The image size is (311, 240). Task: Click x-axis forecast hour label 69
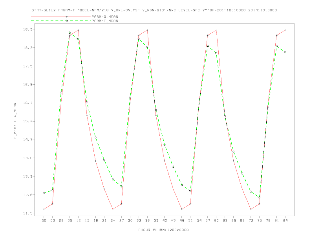(242, 220)
